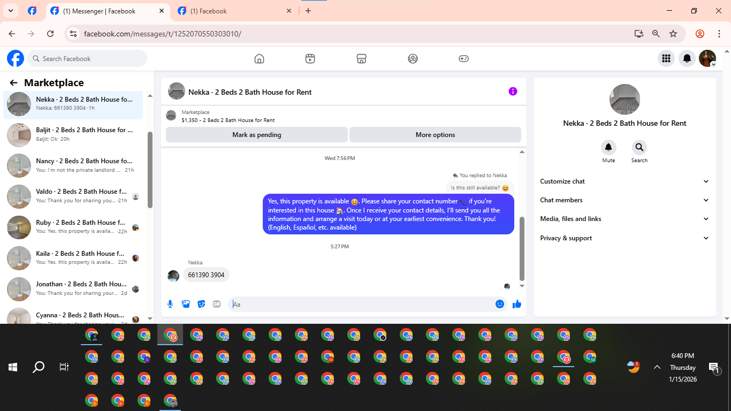The width and height of the screenshot is (731, 411).
Task: Select Nekka conversation in list
Action: (74, 104)
